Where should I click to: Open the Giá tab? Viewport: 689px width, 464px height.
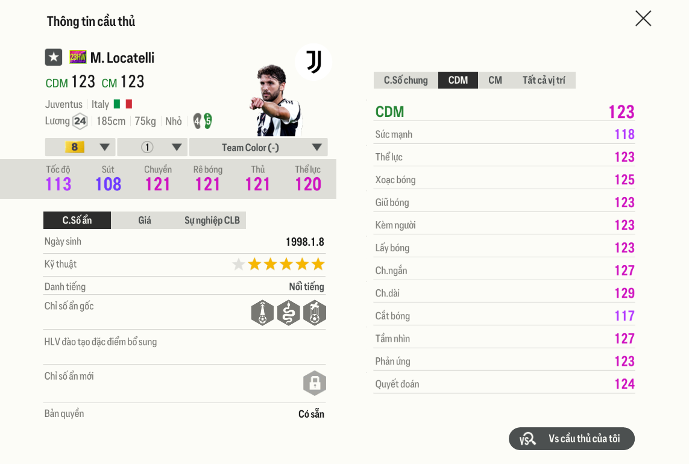pyautogui.click(x=144, y=220)
